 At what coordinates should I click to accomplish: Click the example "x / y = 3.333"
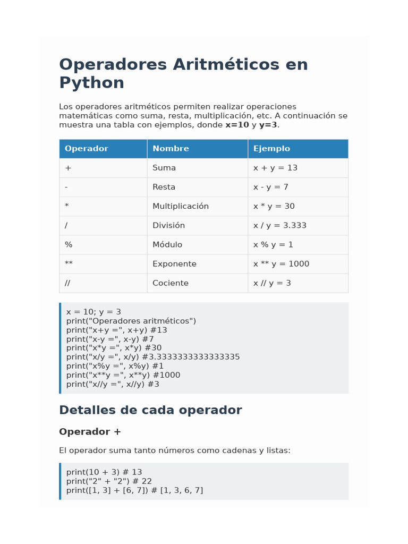point(280,225)
